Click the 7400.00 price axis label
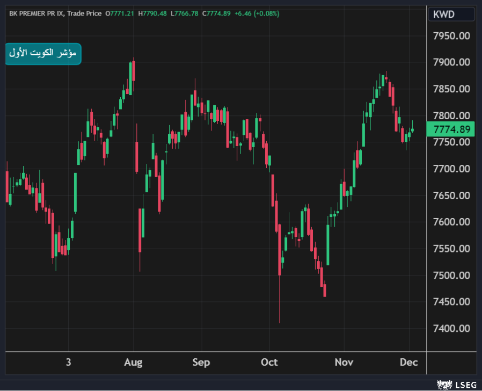The image size is (482, 391). click(x=451, y=328)
